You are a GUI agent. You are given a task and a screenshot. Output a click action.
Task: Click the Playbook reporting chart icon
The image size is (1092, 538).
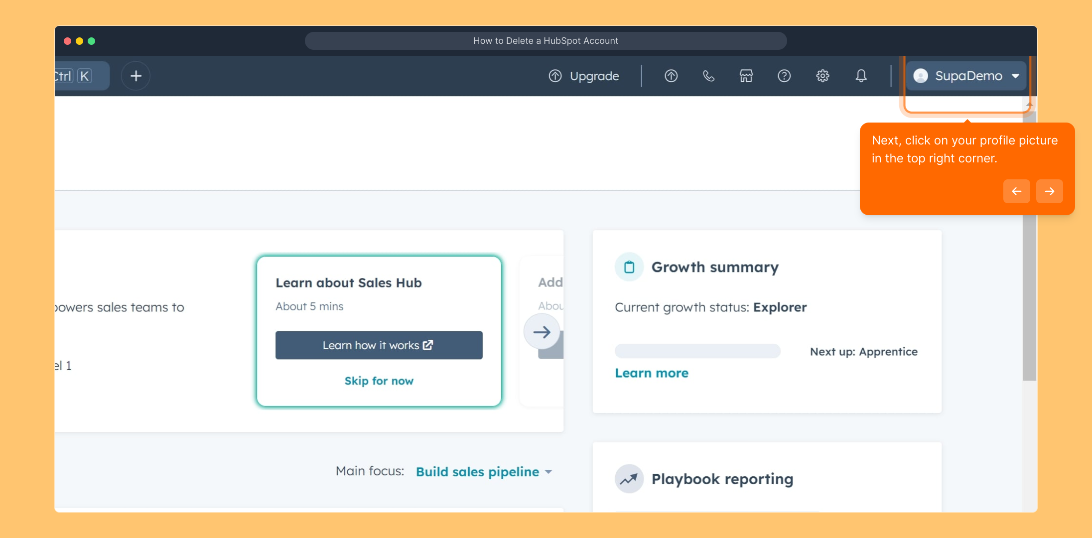click(x=629, y=479)
